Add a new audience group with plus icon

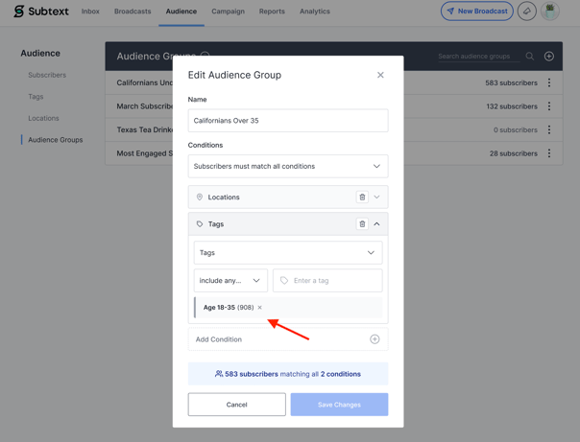coord(549,57)
